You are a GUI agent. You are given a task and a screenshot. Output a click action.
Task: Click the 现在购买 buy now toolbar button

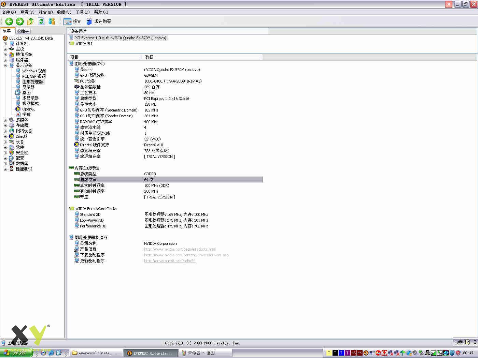[x=99, y=21]
